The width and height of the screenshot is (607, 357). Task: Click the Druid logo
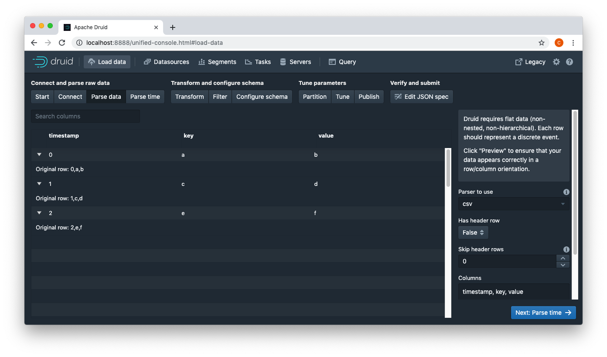click(52, 61)
